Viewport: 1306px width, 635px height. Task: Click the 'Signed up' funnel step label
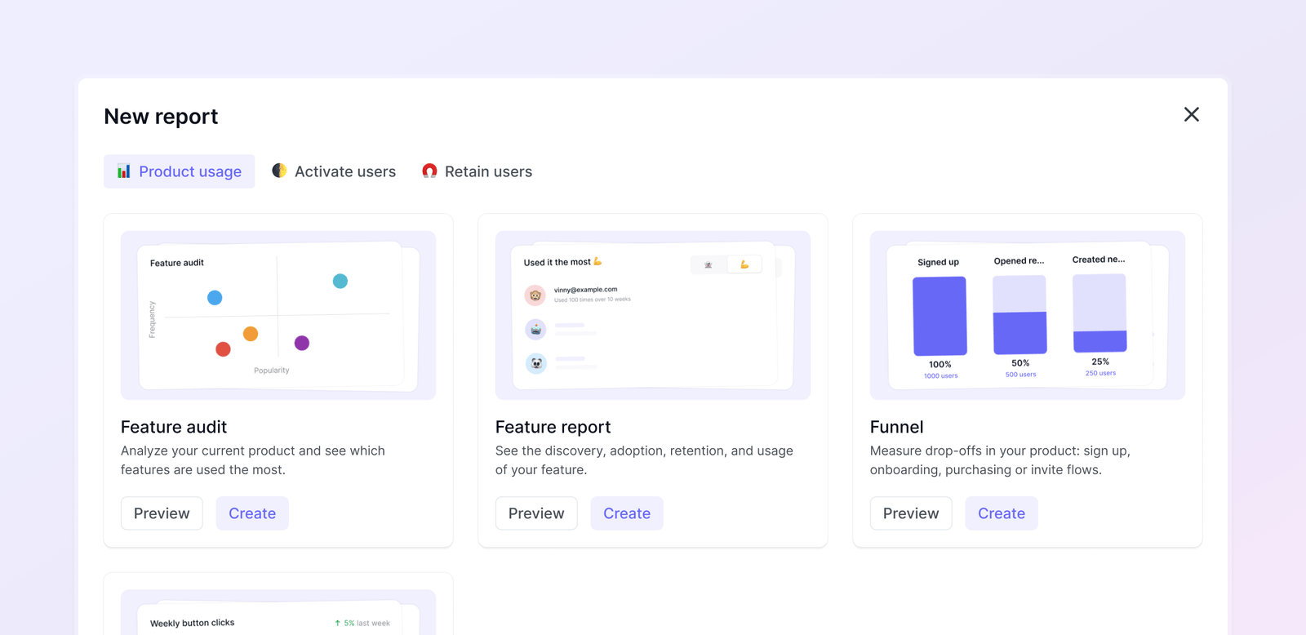point(939,262)
